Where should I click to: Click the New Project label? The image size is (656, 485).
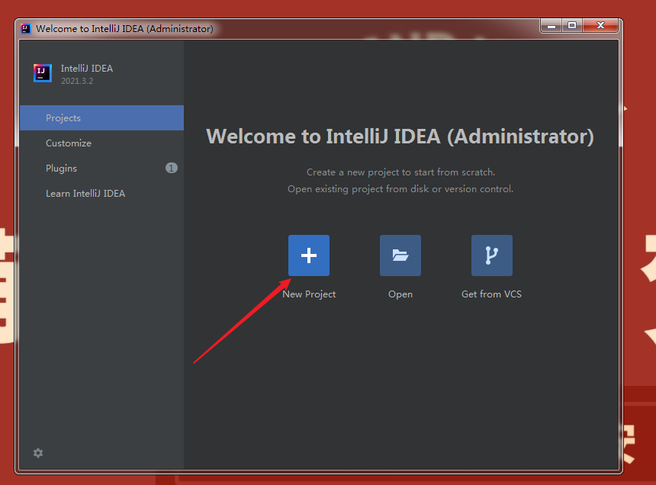(309, 294)
